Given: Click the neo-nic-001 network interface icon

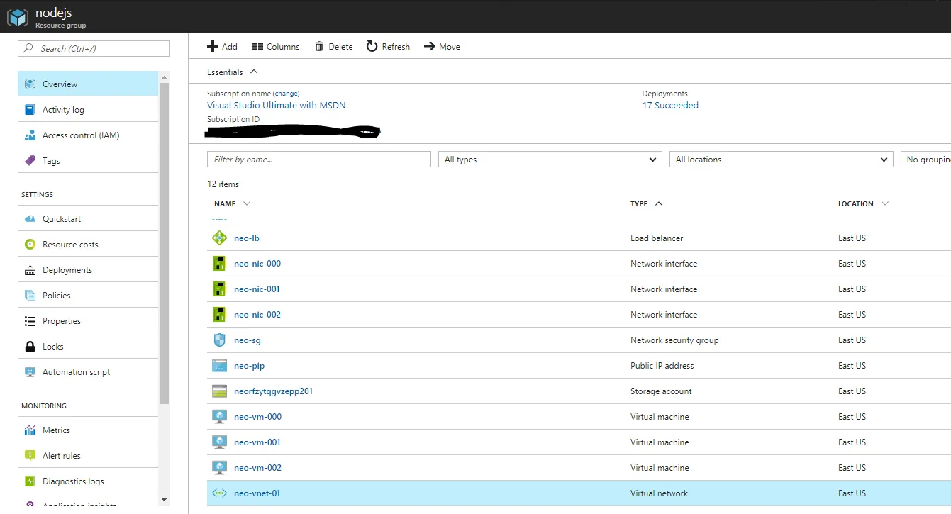Looking at the screenshot, I should pos(219,289).
